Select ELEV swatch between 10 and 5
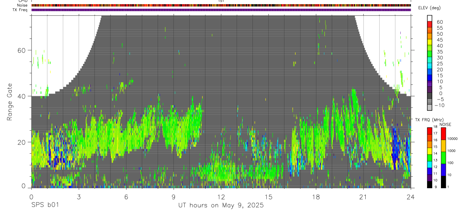This screenshot has width=462, height=213. pos(430,84)
